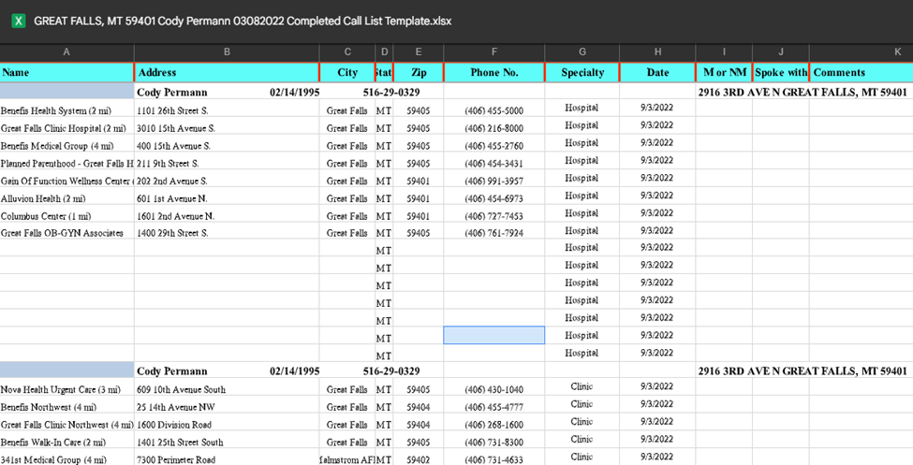The height and width of the screenshot is (465, 913).
Task: Select phone number (406) 731-4633
Action: pos(493,458)
